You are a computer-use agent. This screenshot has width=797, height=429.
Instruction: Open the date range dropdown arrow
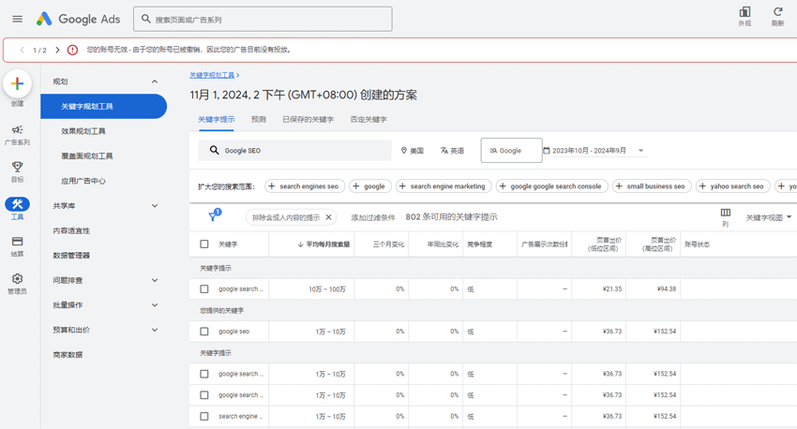(641, 151)
